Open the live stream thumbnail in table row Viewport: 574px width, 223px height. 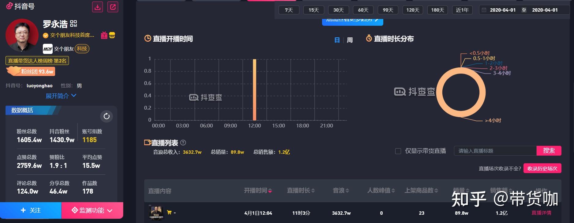click(x=156, y=213)
